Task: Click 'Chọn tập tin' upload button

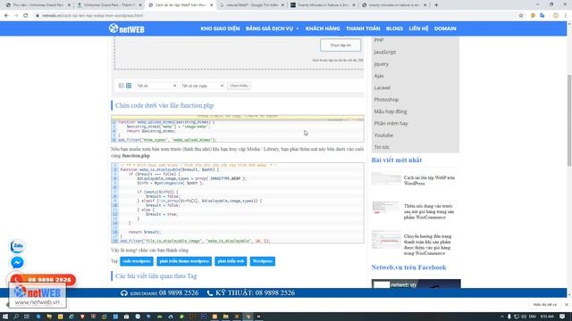Action: point(341,45)
